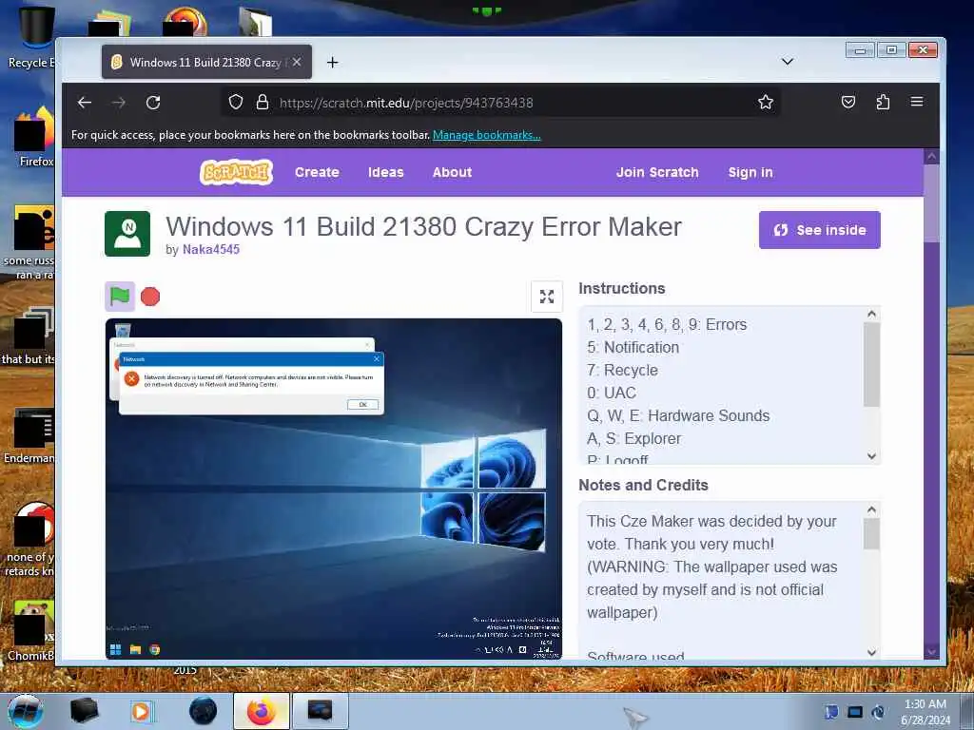Close the Windows 11 Build 21380 tab
The image size is (974, 730).
297,62
